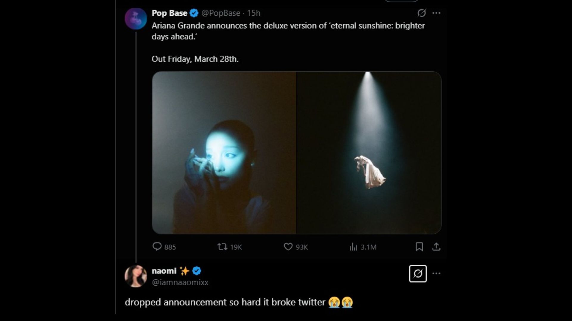Screen dimensions: 572x321
Task: Open more options on Pop Base post
Action: pyautogui.click(x=436, y=13)
